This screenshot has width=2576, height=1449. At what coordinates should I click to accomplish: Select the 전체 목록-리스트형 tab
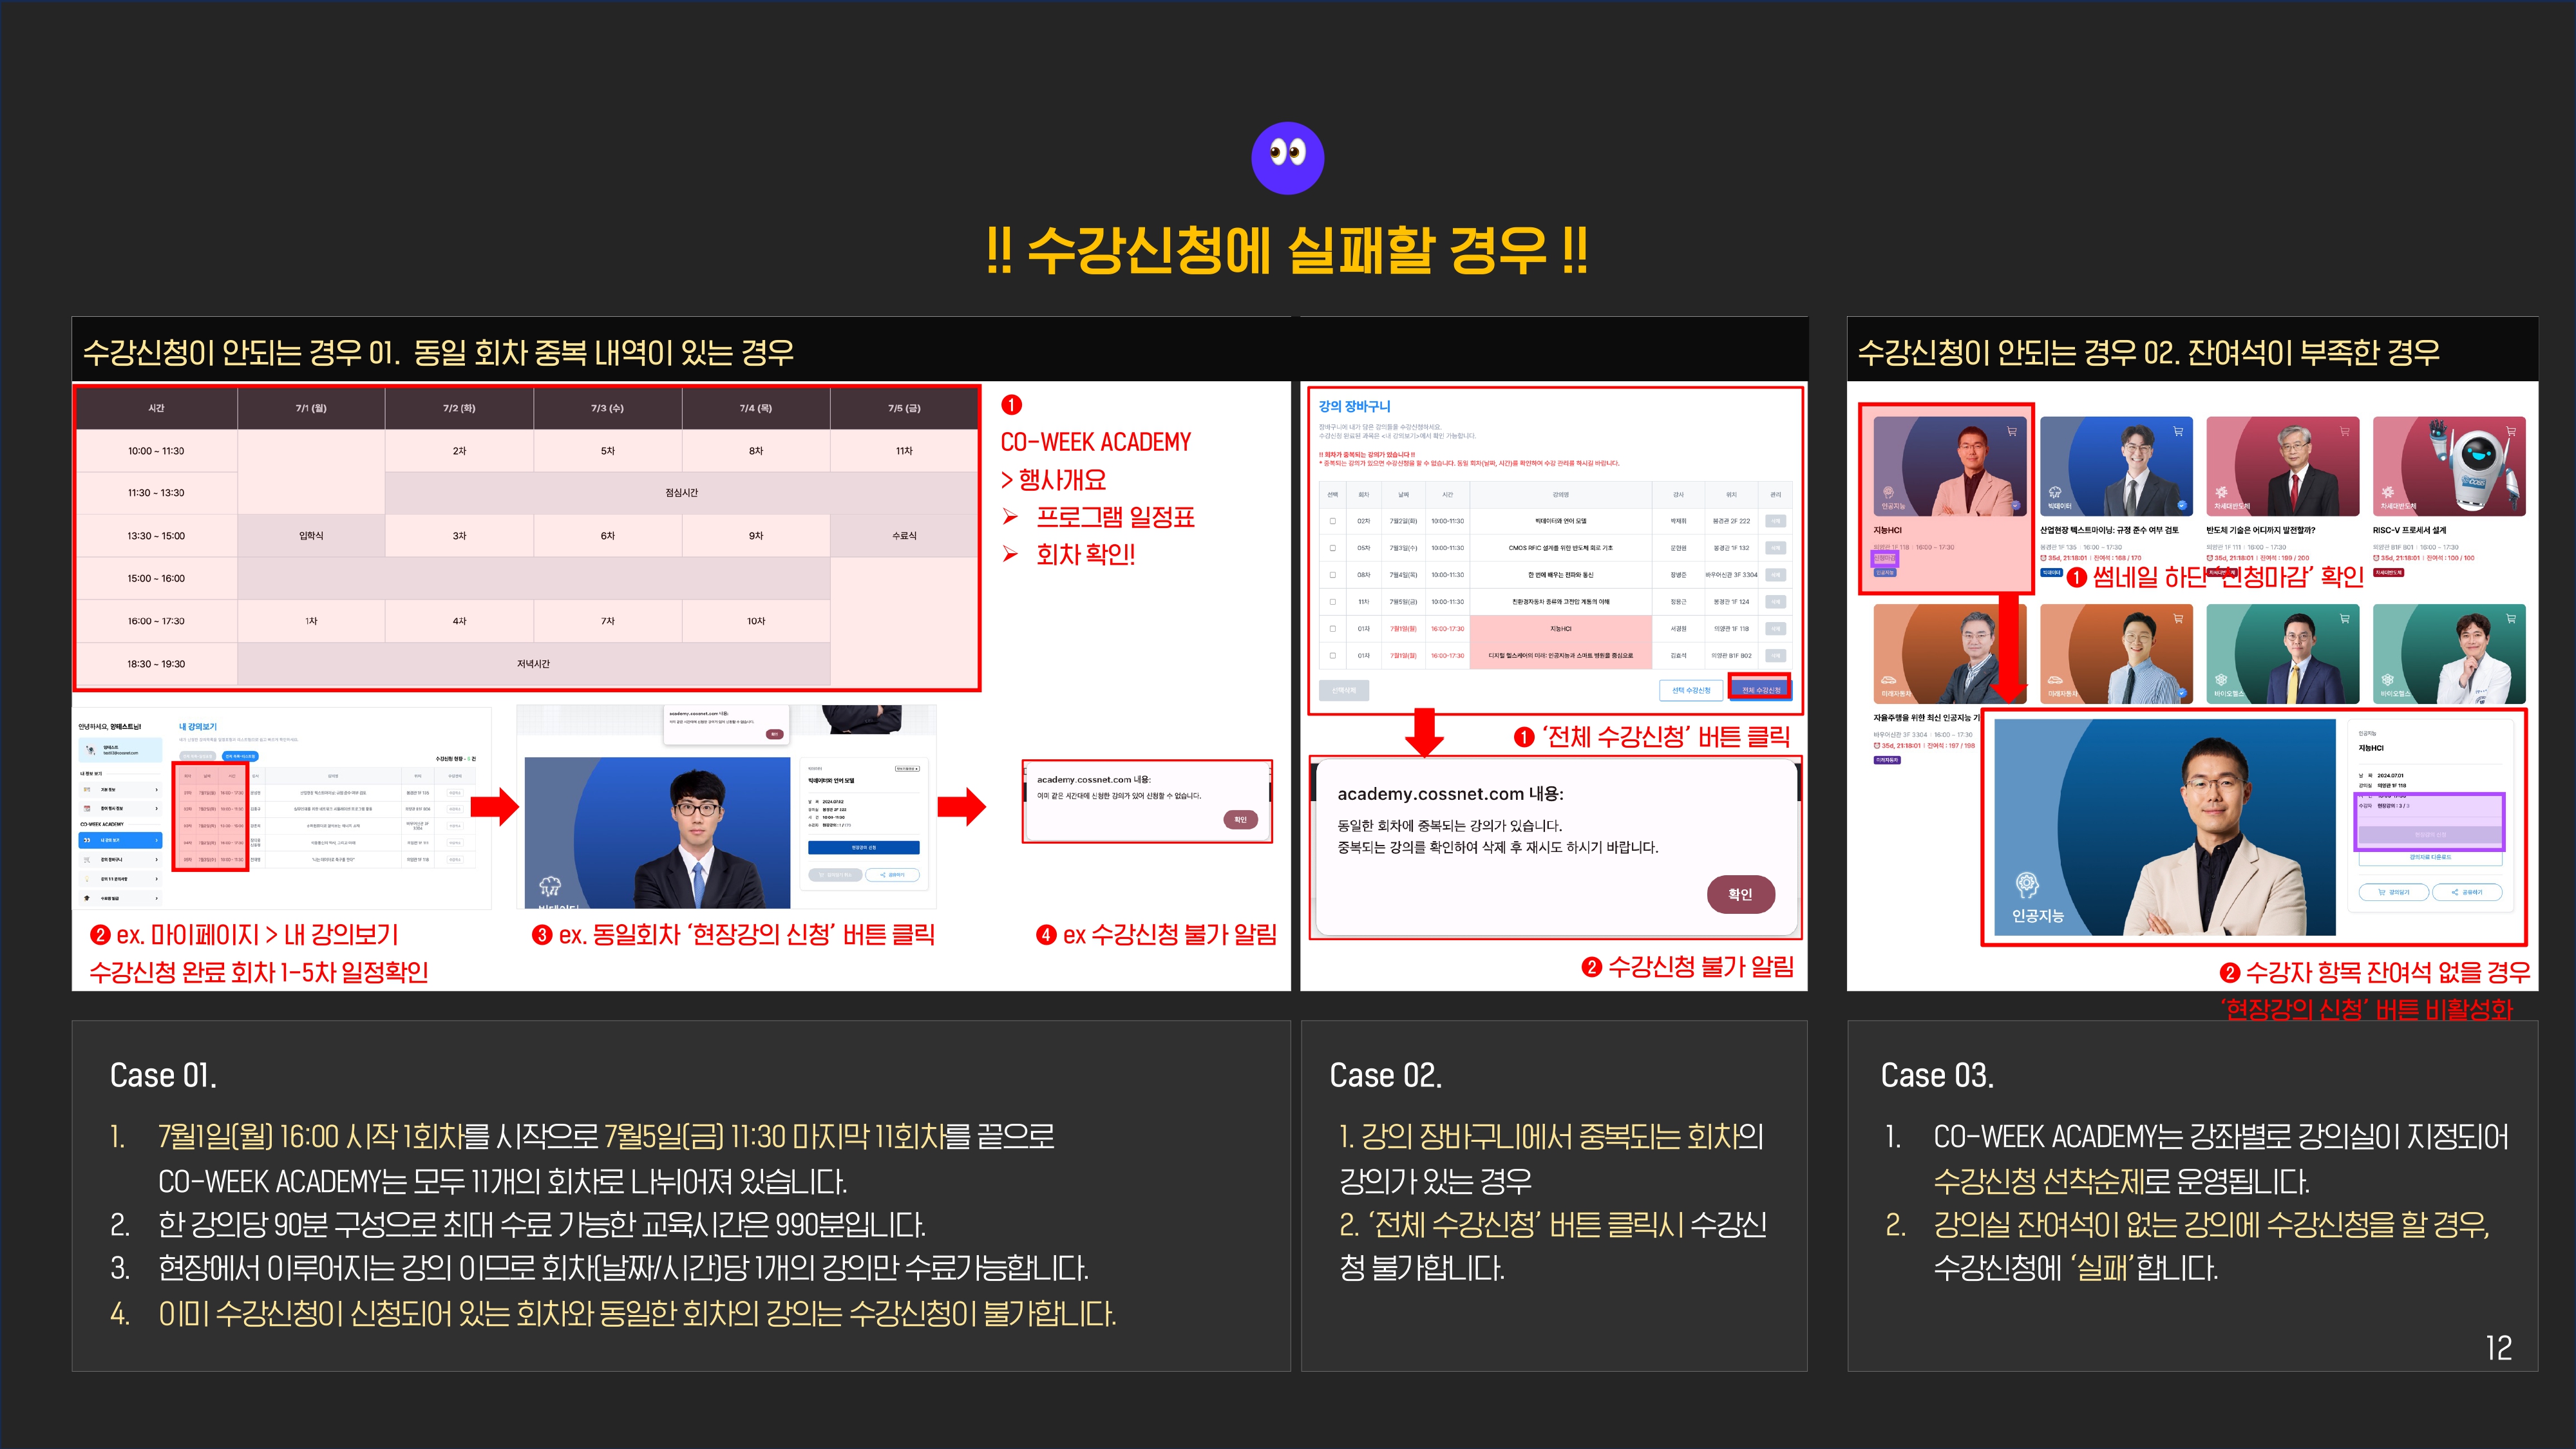[240, 757]
